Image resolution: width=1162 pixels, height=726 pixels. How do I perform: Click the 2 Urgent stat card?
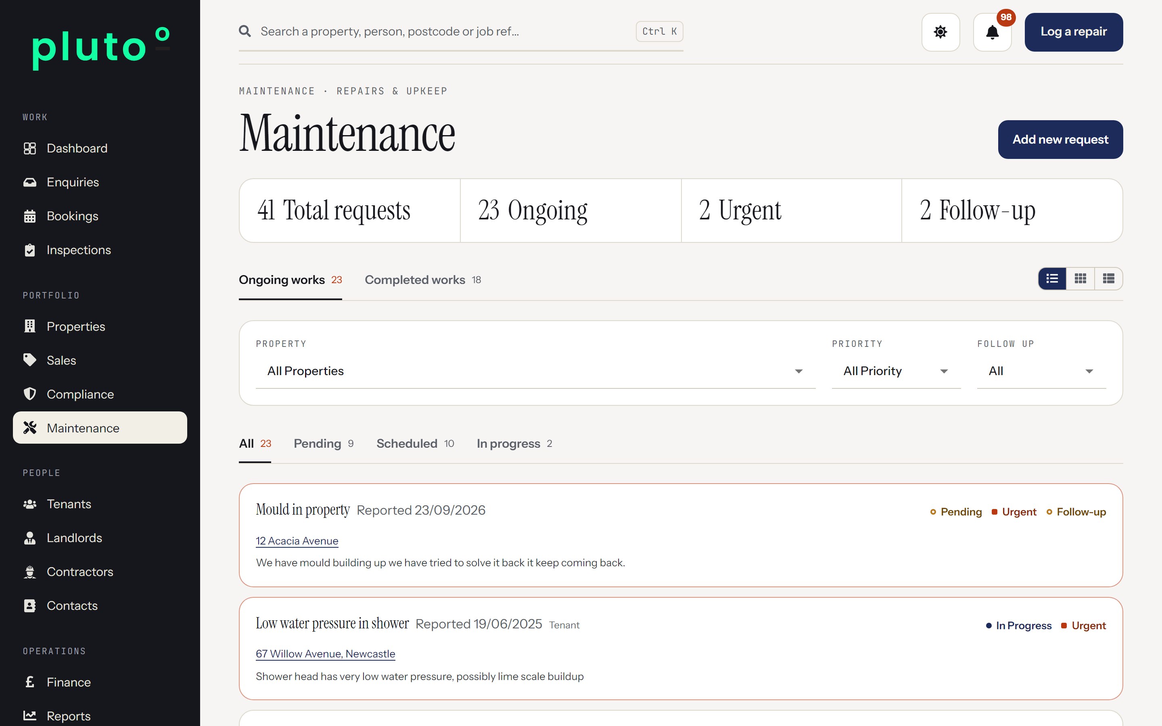pos(791,211)
